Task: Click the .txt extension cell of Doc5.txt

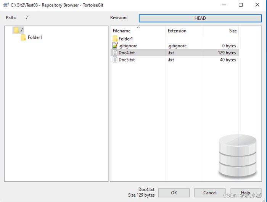Action: point(171,60)
